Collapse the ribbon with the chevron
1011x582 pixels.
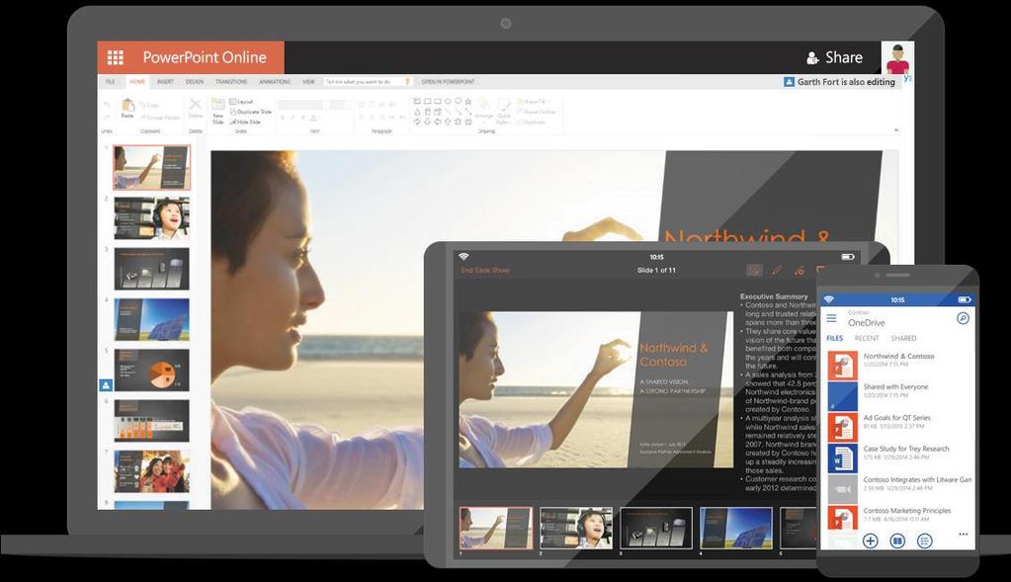pos(895,130)
